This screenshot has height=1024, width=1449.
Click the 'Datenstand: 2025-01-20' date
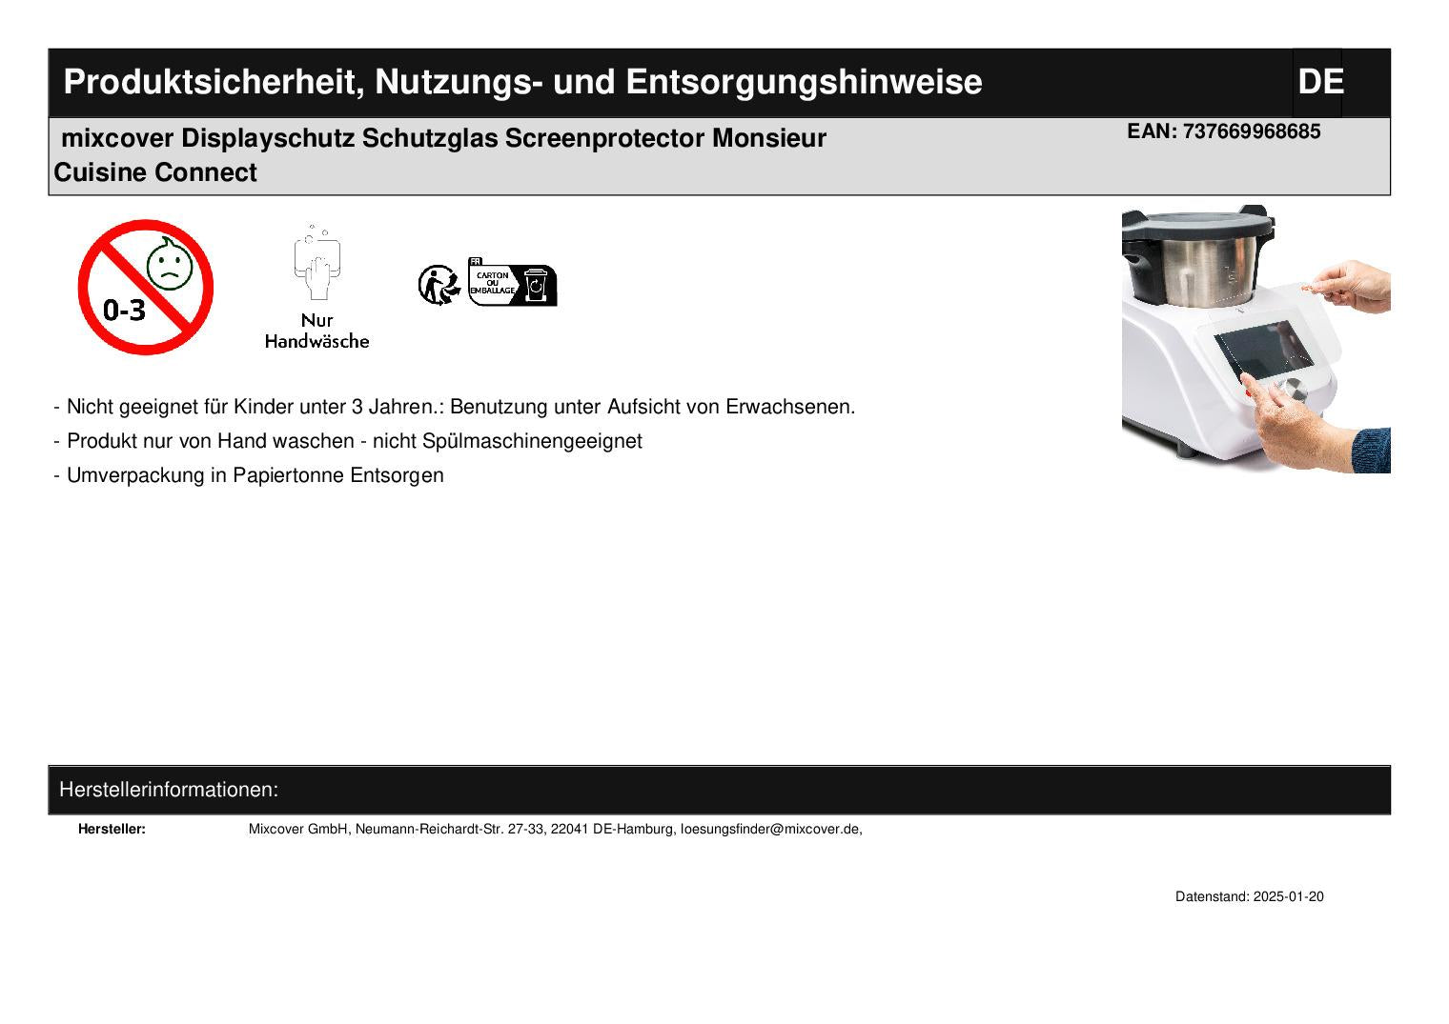point(1249,896)
